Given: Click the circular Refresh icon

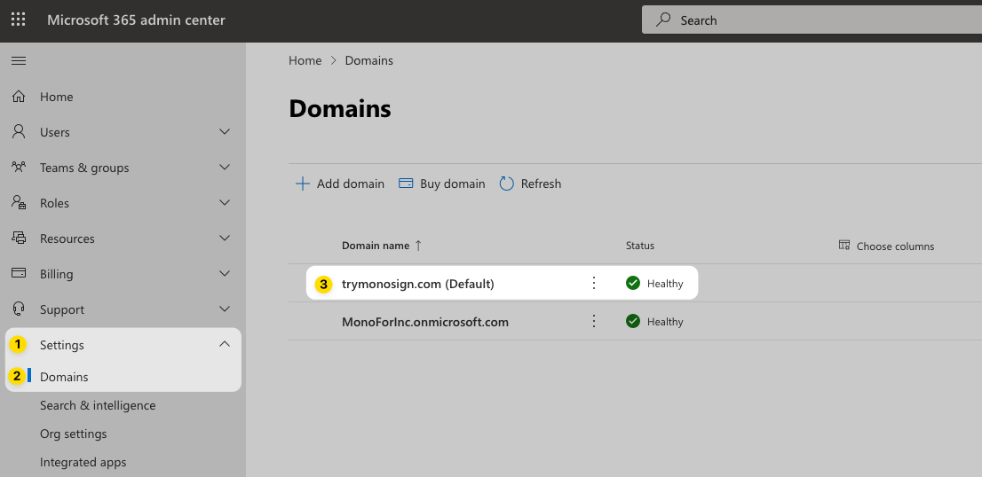Looking at the screenshot, I should click(506, 184).
